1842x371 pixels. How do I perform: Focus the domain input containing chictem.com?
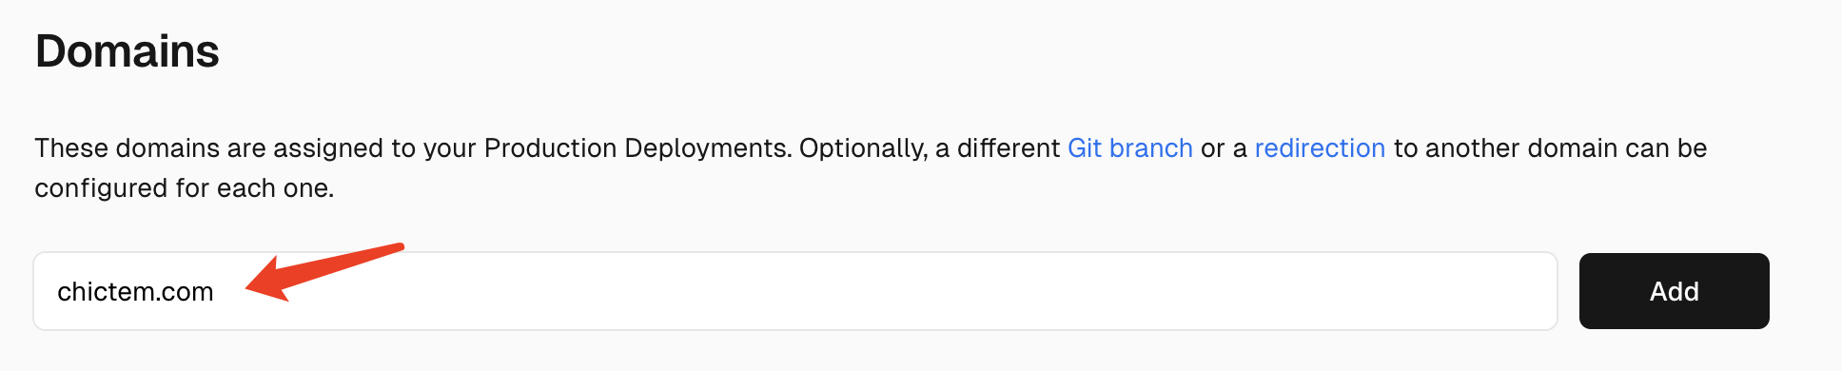click(795, 291)
